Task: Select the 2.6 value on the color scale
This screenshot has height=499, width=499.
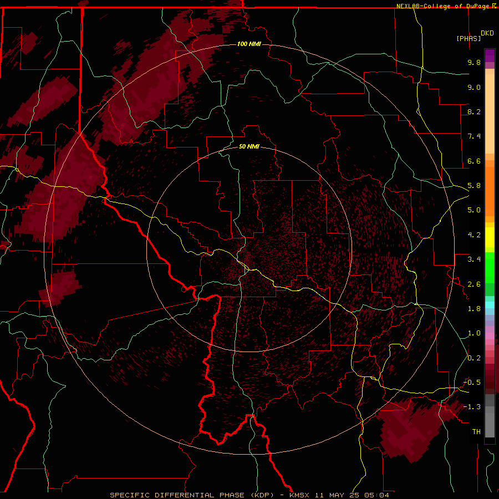Action: 474,284
